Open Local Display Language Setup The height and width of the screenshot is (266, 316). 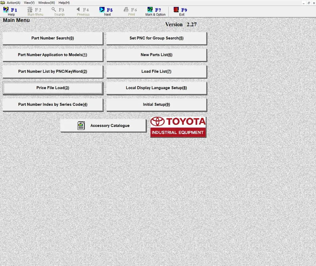coord(156,88)
